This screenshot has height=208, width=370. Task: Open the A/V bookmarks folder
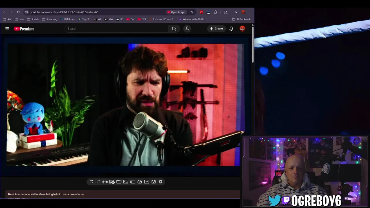click(x=7, y=19)
